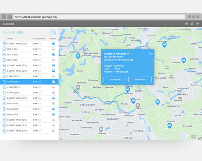The image size is (202, 161).
Task: Select the Corsa D row with gray status
Action: (x=29, y=103)
